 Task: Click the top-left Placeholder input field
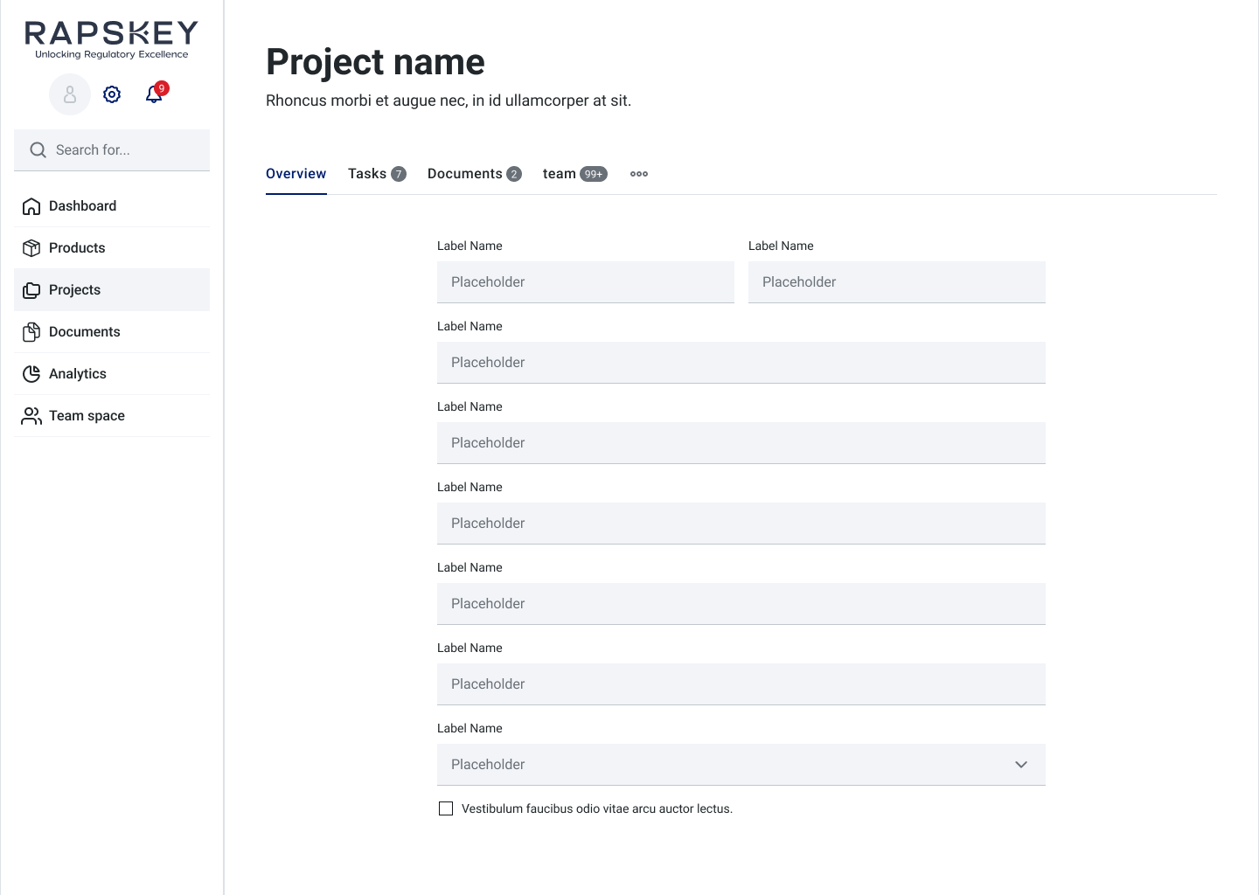click(x=585, y=282)
